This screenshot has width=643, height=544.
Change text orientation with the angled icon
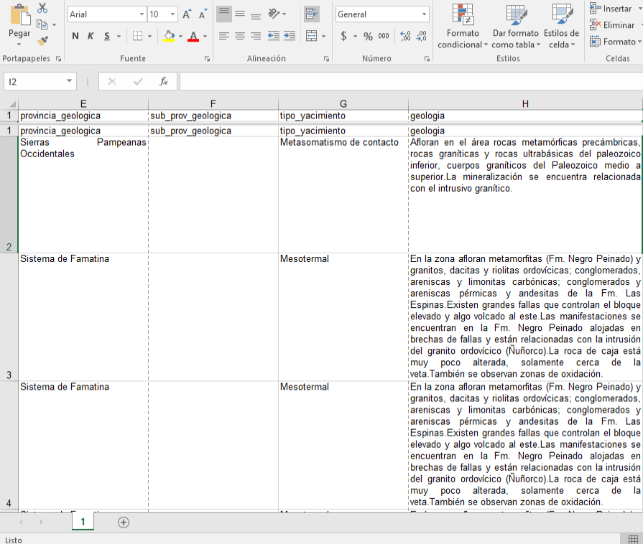(274, 14)
